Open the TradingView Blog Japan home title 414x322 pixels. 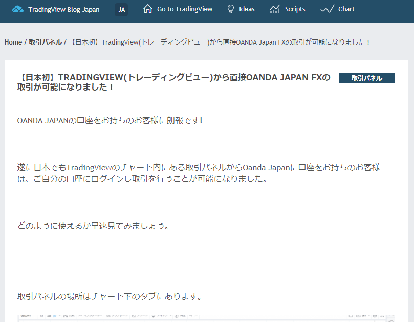click(64, 10)
